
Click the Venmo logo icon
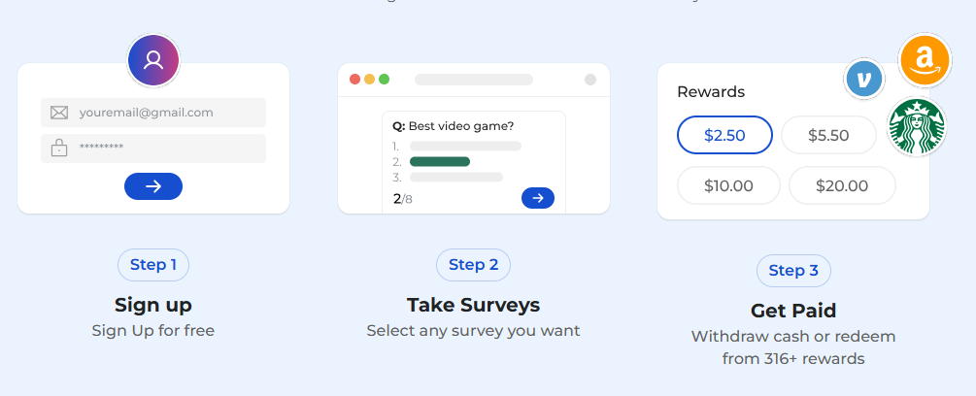(863, 80)
